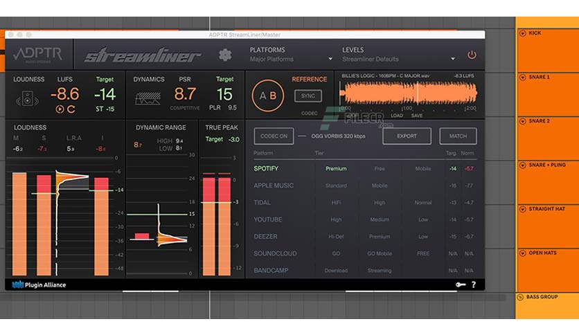Expand the SNARE + PLING track
This screenshot has width=579, height=335.
click(x=522, y=165)
